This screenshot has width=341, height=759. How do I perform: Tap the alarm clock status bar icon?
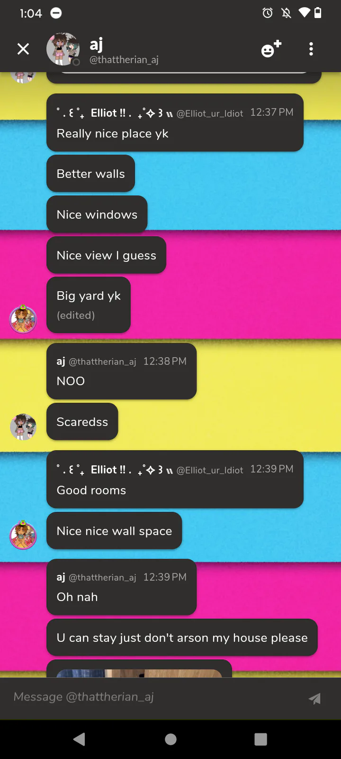pyautogui.click(x=268, y=13)
